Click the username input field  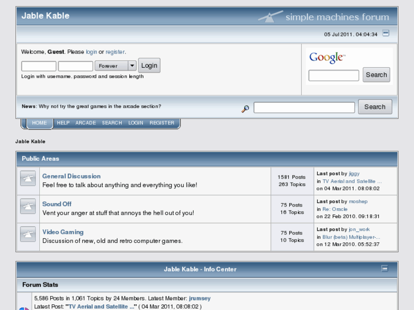39,66
